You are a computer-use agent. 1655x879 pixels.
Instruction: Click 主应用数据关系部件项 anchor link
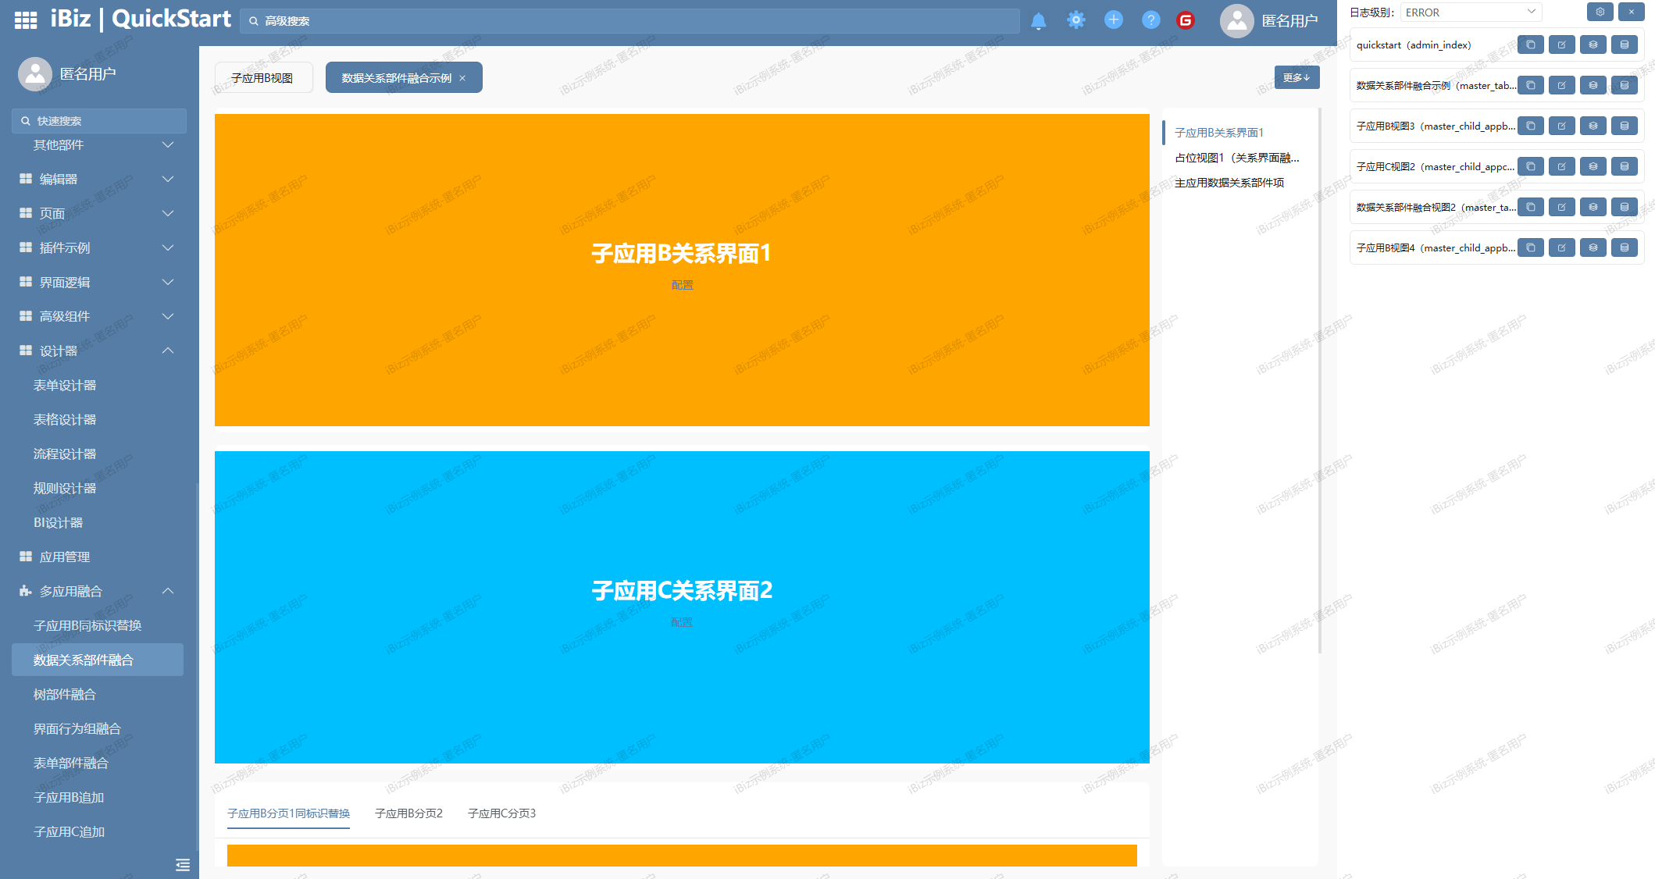coord(1229,183)
